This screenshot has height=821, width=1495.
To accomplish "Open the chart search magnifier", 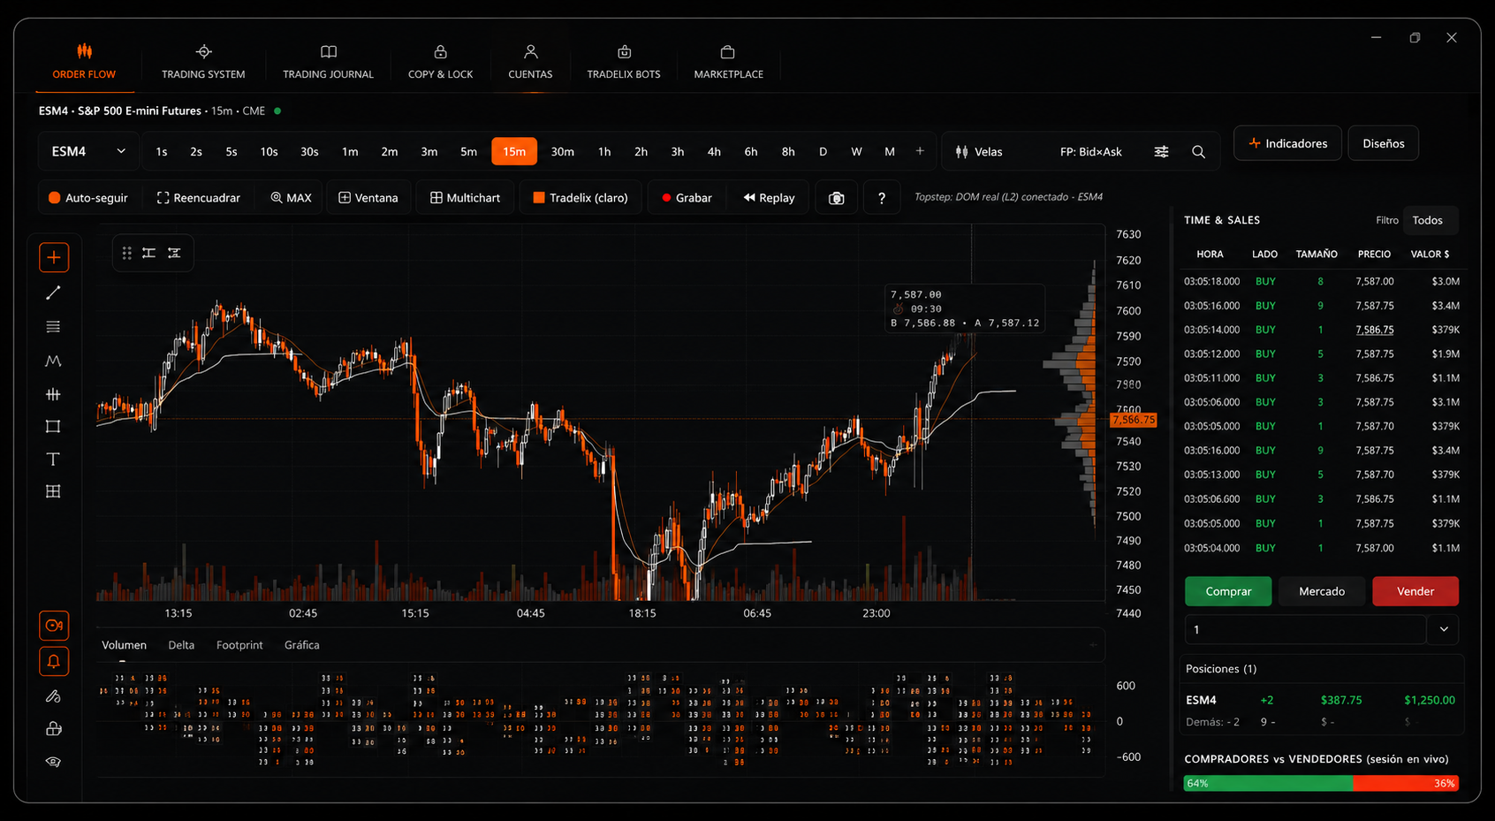I will pyautogui.click(x=1198, y=152).
